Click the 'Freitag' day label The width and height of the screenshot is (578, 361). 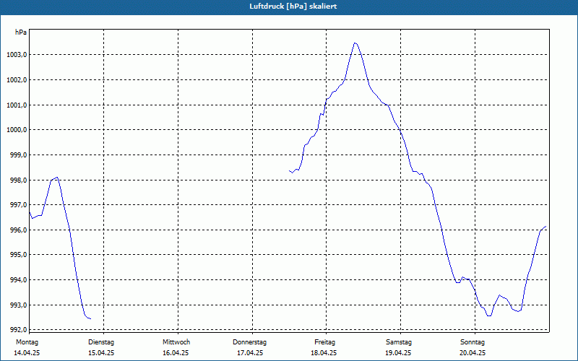pos(324,342)
